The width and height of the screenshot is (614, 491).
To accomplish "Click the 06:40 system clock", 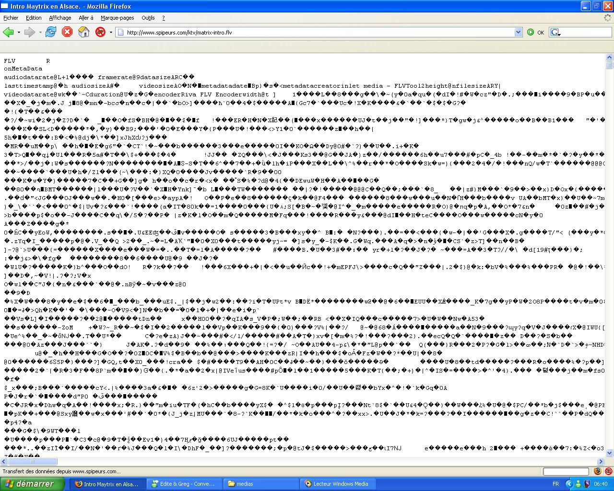I will tap(601, 484).
